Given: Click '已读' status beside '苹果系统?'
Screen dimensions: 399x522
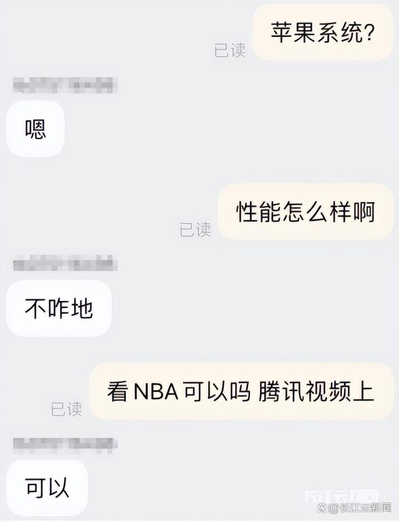Looking at the screenshot, I should pyautogui.click(x=229, y=51).
